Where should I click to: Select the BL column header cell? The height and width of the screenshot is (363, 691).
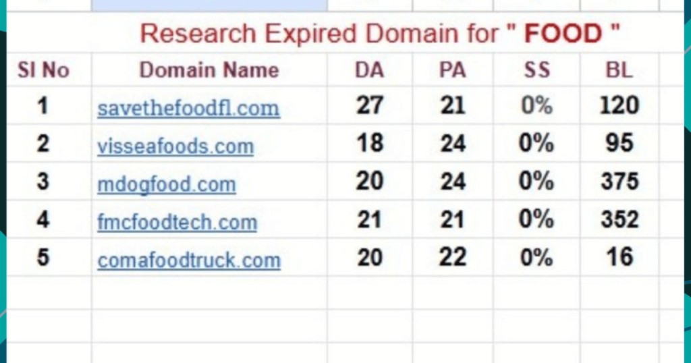(619, 70)
